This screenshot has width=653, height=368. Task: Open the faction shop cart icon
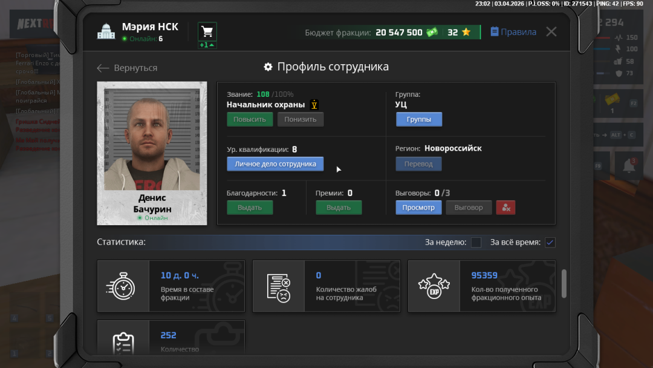(207, 31)
